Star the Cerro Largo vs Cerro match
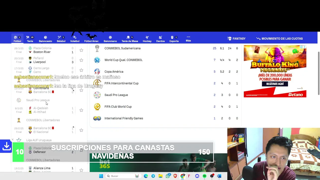Screen dimensions: 320x180 (x=81, y=70)
